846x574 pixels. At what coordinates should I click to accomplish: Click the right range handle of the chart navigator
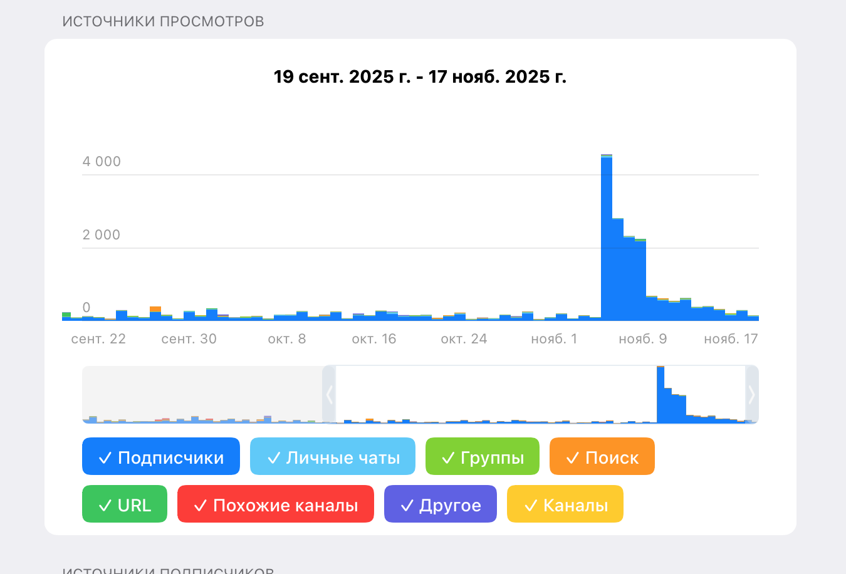pos(752,395)
